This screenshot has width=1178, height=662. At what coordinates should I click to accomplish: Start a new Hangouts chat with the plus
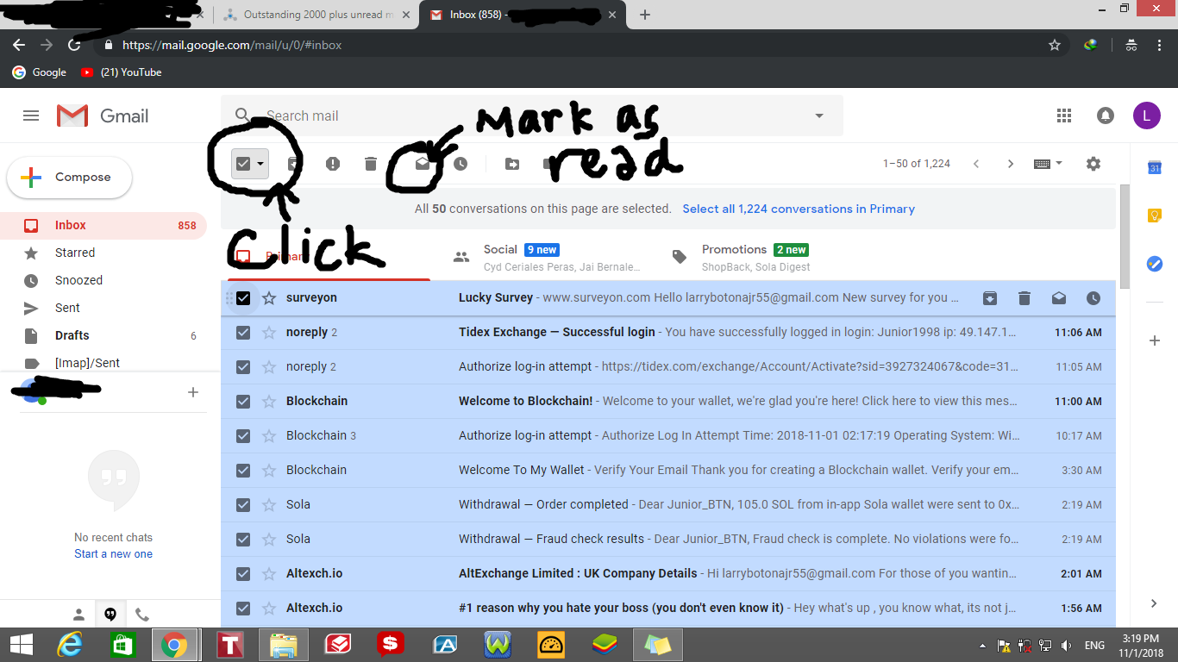(193, 392)
